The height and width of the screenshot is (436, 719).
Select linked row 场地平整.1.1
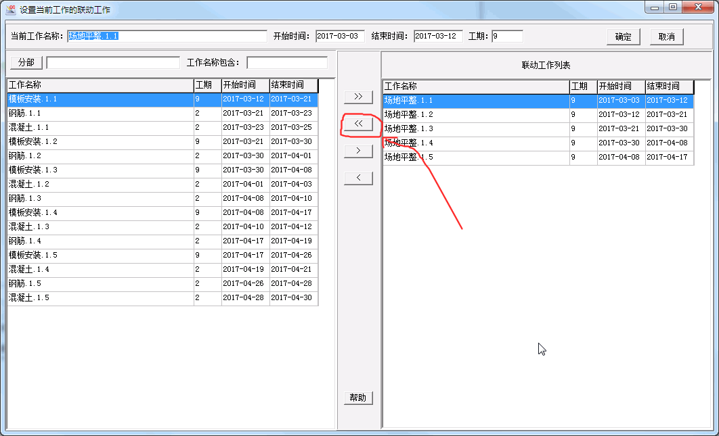[538, 101]
